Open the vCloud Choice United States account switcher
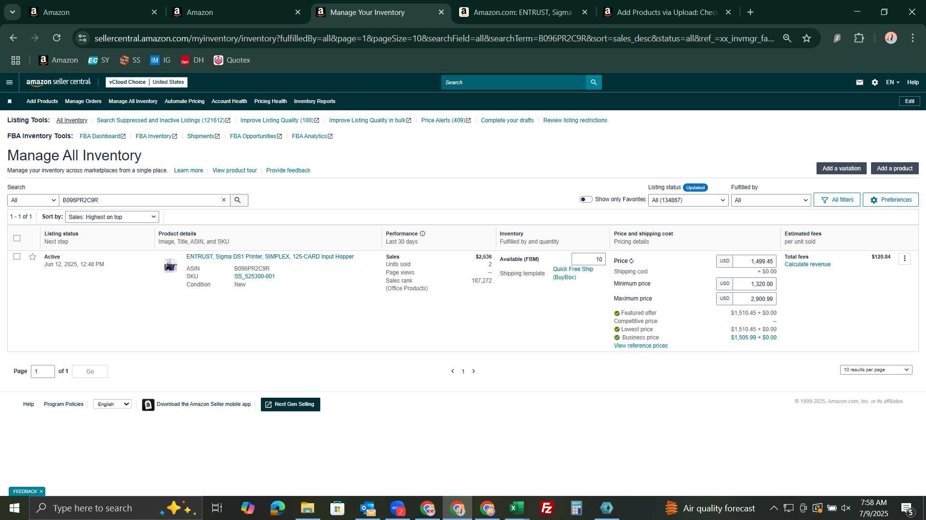Image resolution: width=926 pixels, height=520 pixels. pos(147,82)
